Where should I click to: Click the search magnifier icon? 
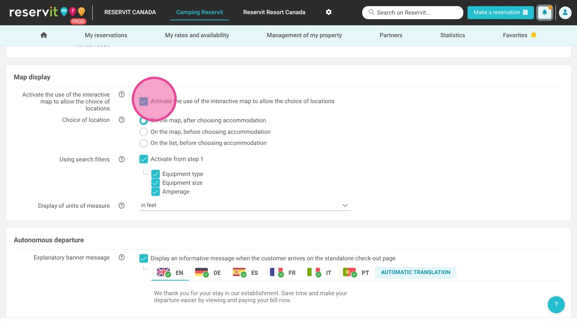[371, 12]
